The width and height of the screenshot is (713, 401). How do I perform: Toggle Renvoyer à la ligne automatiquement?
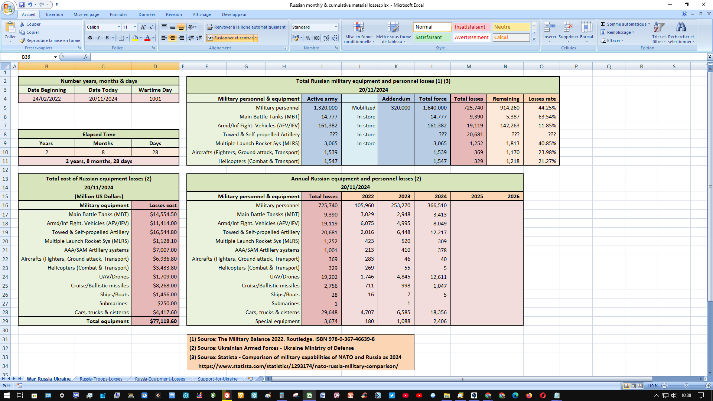(x=246, y=27)
